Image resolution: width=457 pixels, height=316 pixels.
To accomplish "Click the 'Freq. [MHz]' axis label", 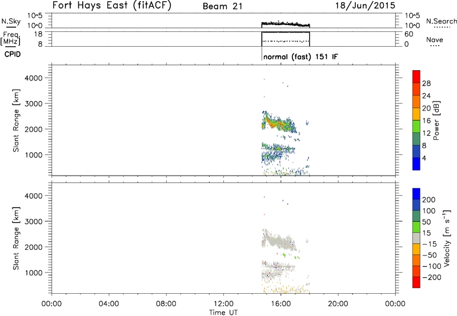I will (x=10, y=38).
